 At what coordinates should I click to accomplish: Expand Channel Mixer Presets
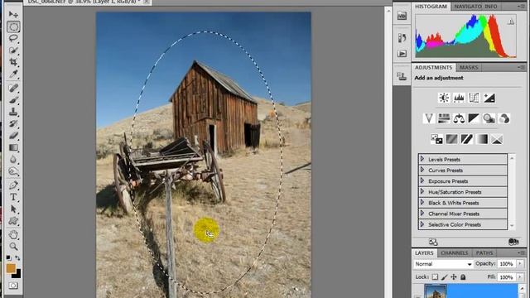tap(422, 214)
